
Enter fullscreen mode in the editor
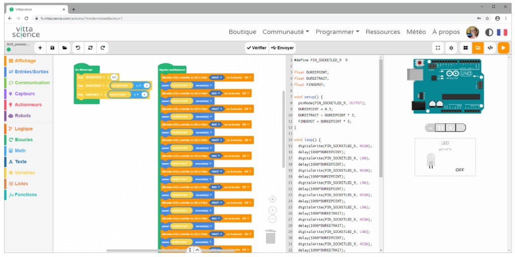438,48
